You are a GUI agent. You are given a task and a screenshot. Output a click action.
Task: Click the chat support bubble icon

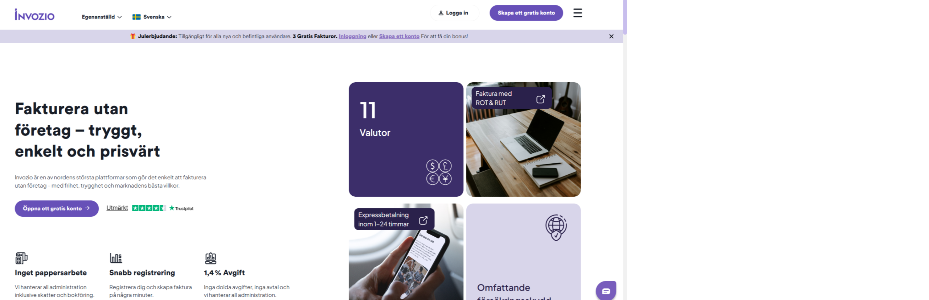(x=606, y=291)
